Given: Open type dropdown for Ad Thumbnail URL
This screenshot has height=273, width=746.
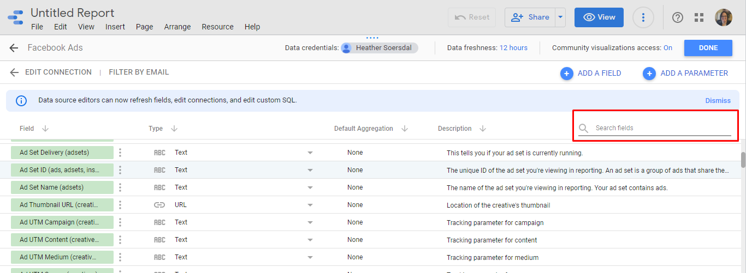Looking at the screenshot, I should click(310, 205).
